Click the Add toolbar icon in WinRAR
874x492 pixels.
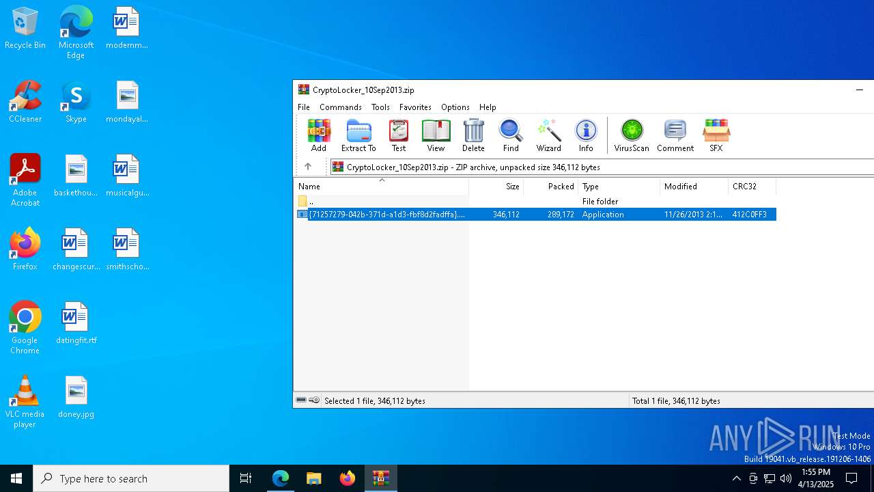pos(319,135)
